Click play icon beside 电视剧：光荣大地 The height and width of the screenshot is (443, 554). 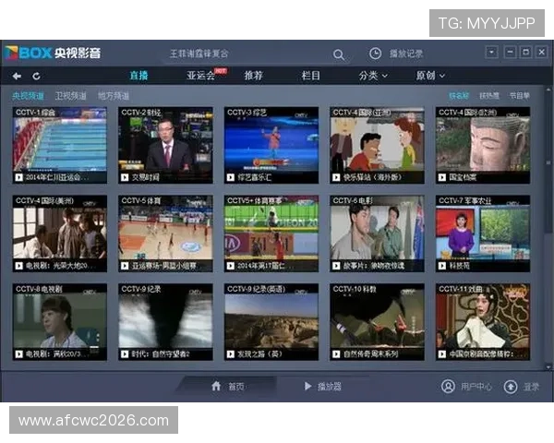[19, 266]
